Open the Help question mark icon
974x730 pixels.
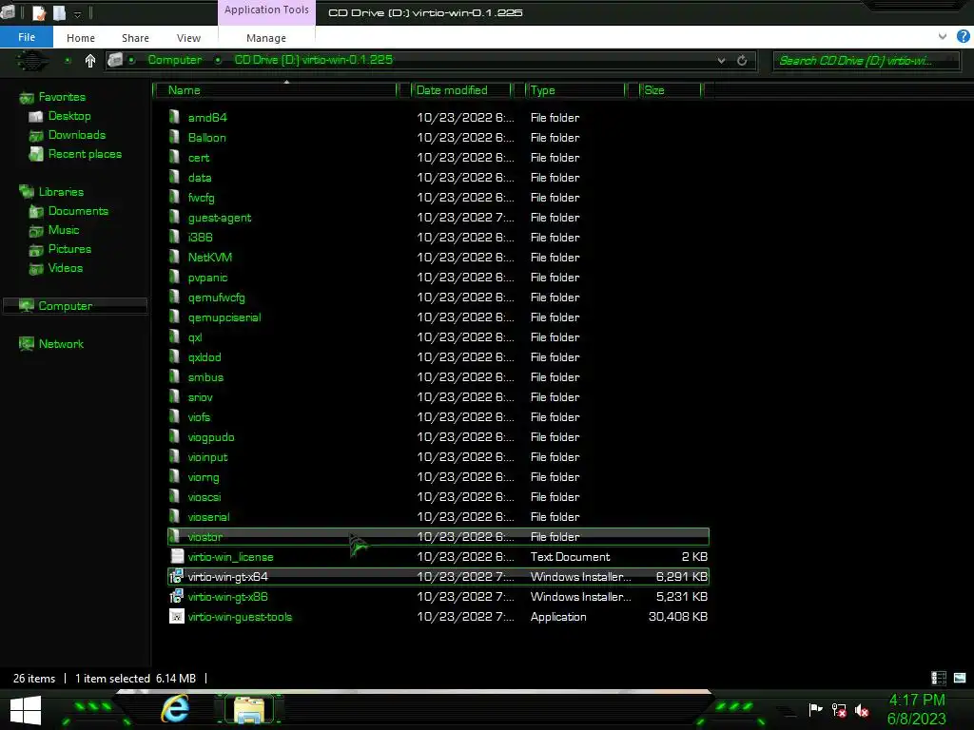963,36
